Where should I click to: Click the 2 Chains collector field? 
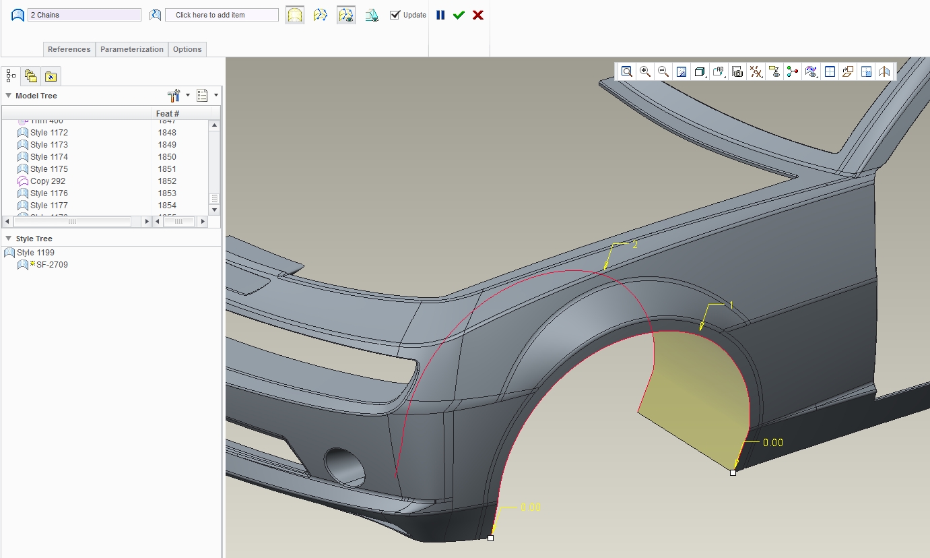[x=84, y=15]
